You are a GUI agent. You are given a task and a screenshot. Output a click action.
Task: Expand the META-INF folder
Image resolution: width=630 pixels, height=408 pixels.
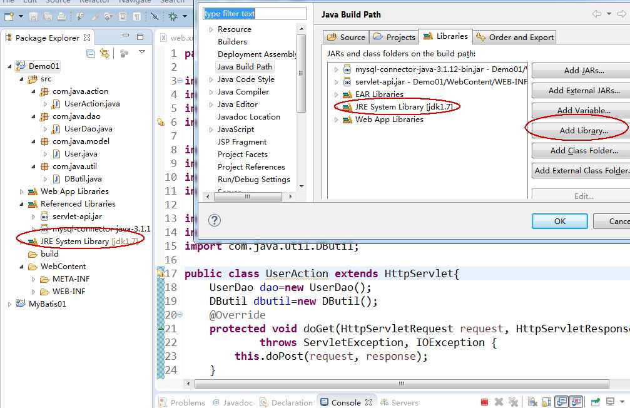(33, 279)
